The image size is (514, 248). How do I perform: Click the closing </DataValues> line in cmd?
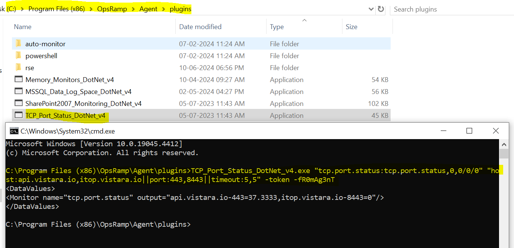click(32, 206)
